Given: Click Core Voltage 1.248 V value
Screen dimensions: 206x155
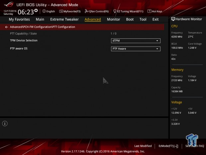Looking at the screenshot, I should click(x=192, y=48).
